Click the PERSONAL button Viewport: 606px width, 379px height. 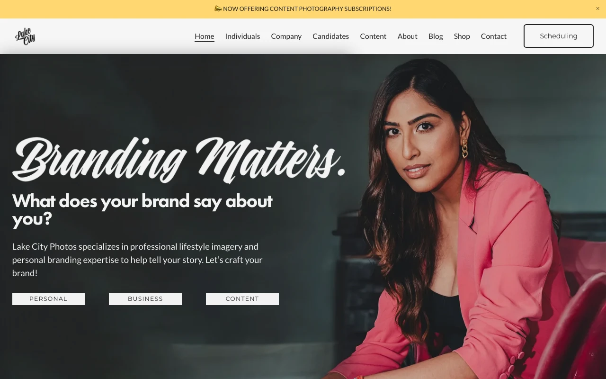(x=48, y=299)
